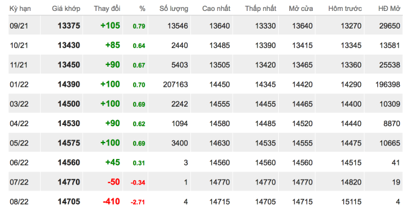This screenshot has width=410, height=219.
Task: Select the 04/22 contract term cell
Action: (19, 124)
